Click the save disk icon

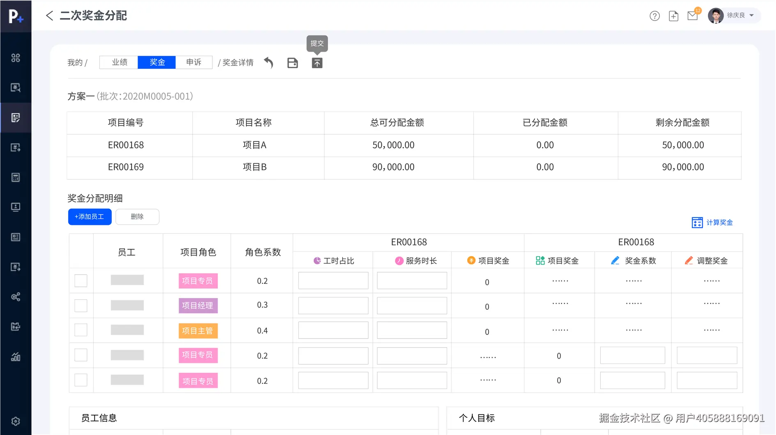point(292,63)
